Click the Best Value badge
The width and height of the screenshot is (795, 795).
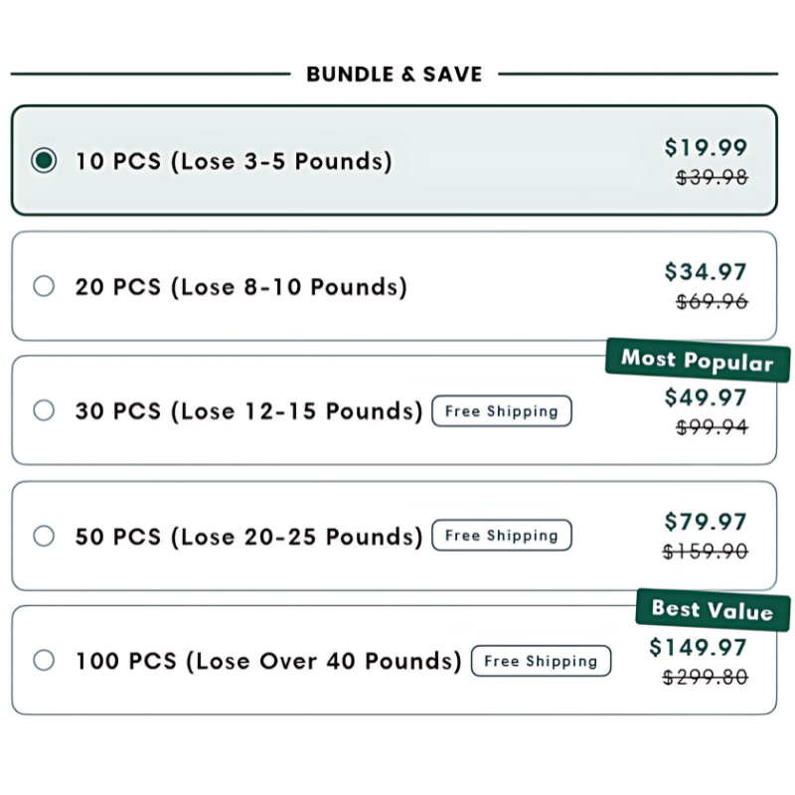click(713, 610)
